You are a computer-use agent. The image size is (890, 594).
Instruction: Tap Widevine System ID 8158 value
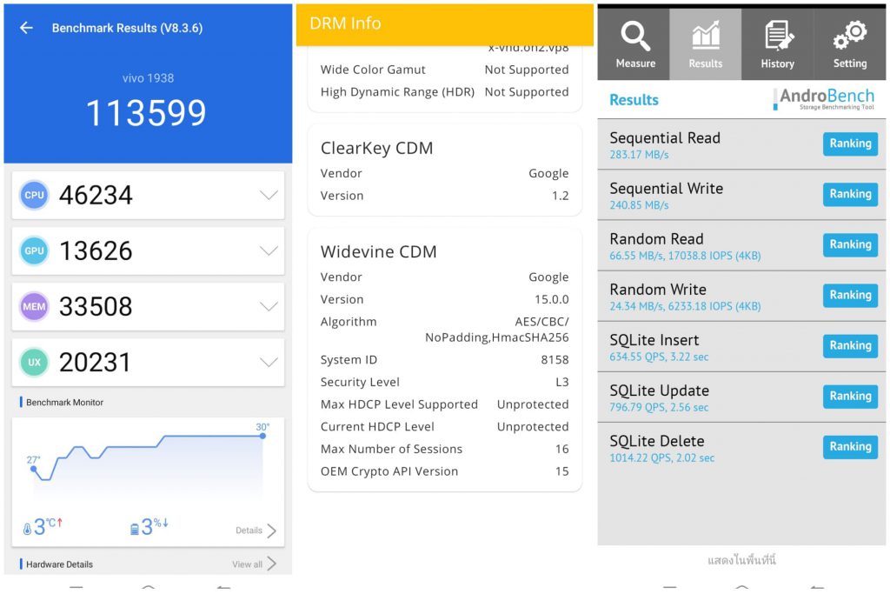pos(555,359)
